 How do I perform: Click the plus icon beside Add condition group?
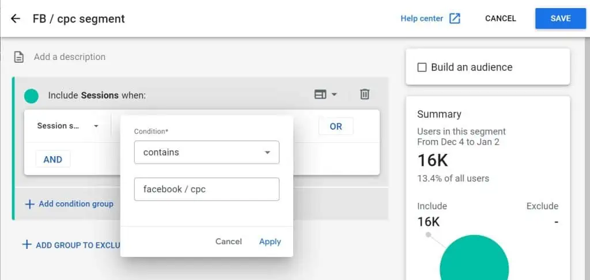point(29,204)
